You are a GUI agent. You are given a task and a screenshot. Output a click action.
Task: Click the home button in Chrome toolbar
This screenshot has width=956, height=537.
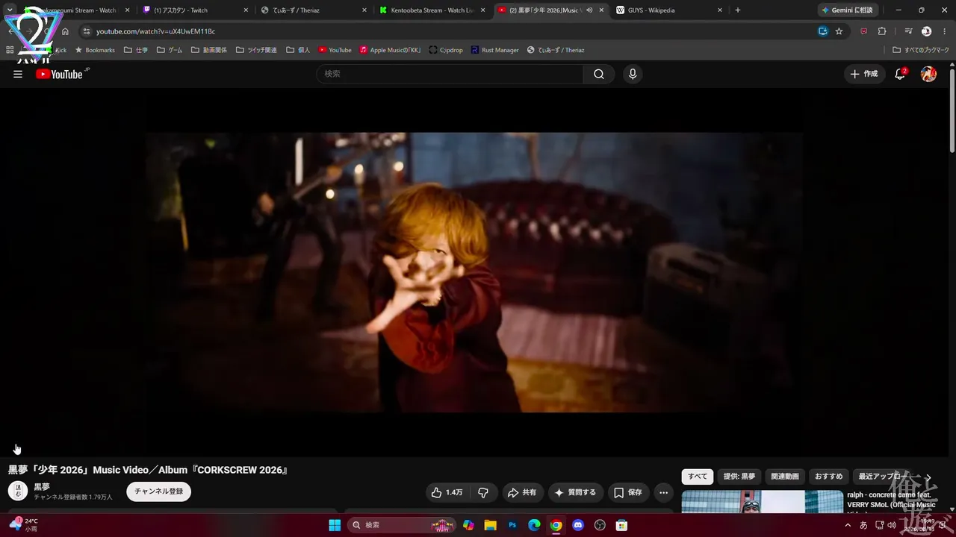pos(65,31)
